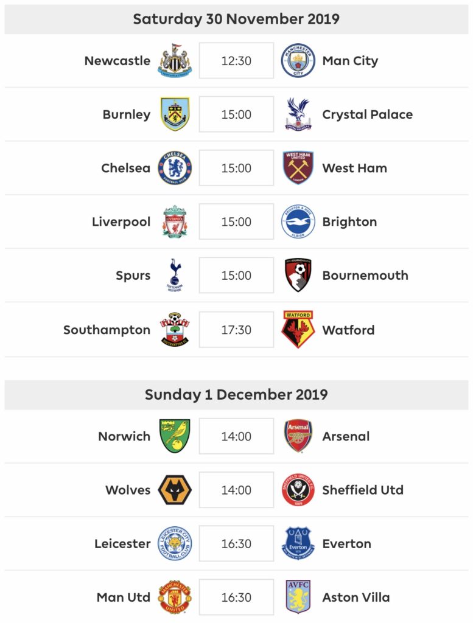Open the 12:30 kickoff time box
The width and height of the screenshot is (473, 623).
point(236,60)
